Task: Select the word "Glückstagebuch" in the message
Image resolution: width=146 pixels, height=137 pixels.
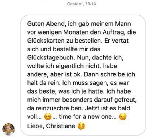Action: (51, 58)
